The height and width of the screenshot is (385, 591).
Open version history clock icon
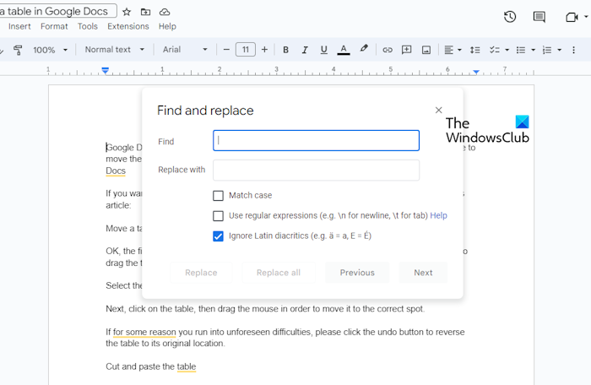pyautogui.click(x=510, y=17)
